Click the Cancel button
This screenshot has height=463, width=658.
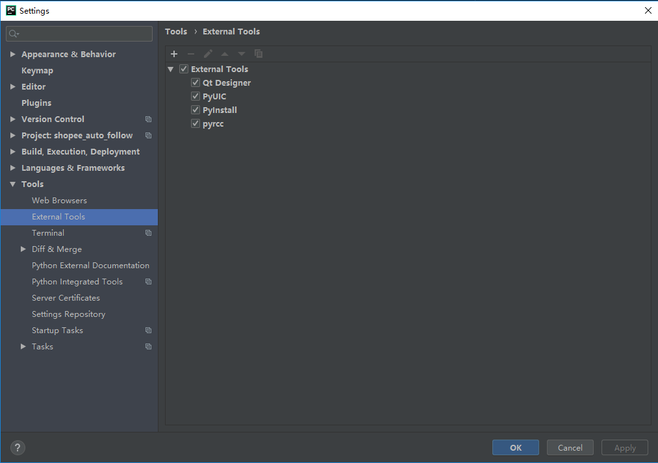tap(570, 447)
